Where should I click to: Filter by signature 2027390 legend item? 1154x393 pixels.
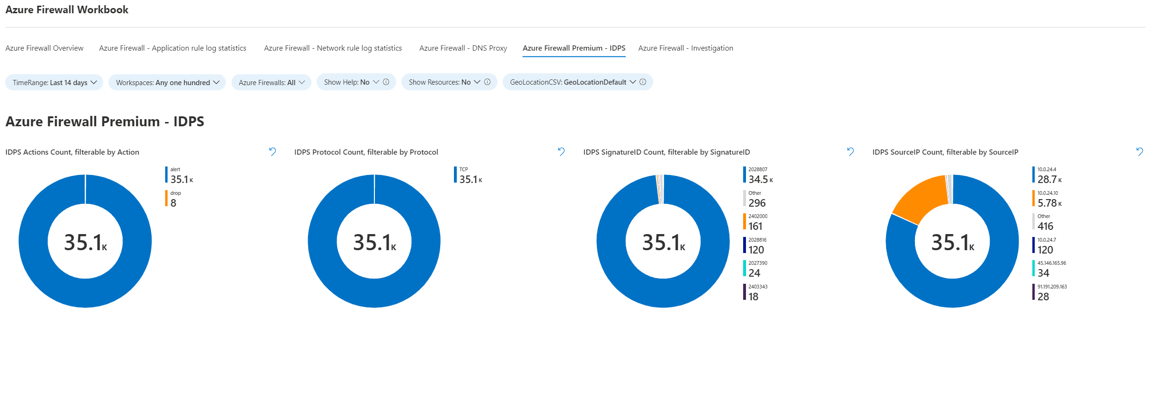[756, 269]
